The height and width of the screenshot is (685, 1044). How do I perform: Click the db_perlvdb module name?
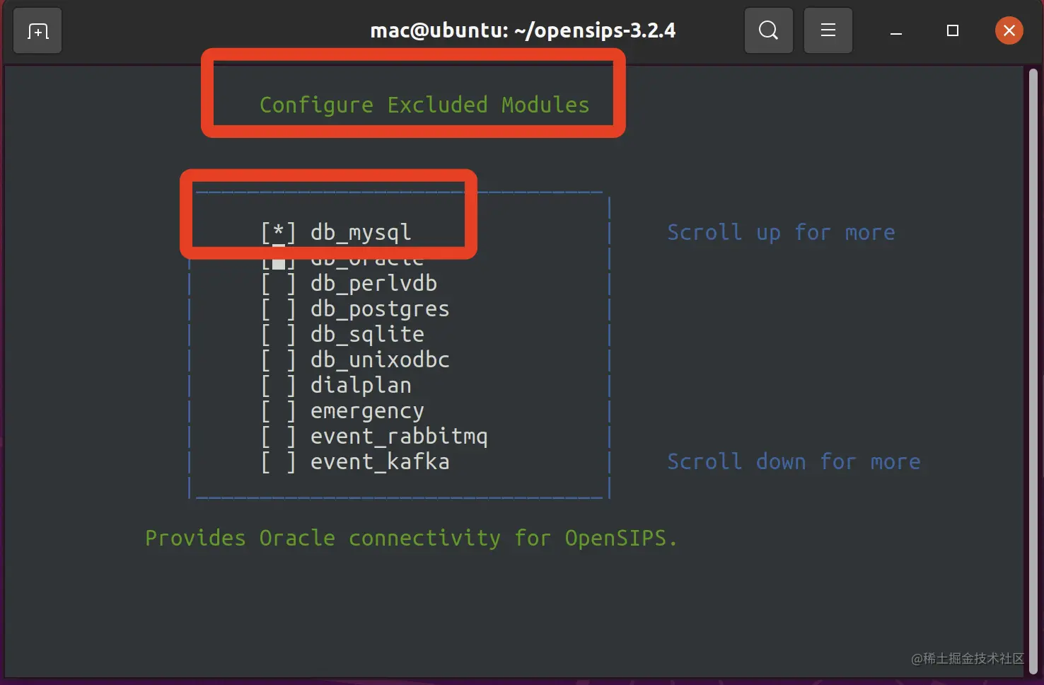tap(373, 284)
